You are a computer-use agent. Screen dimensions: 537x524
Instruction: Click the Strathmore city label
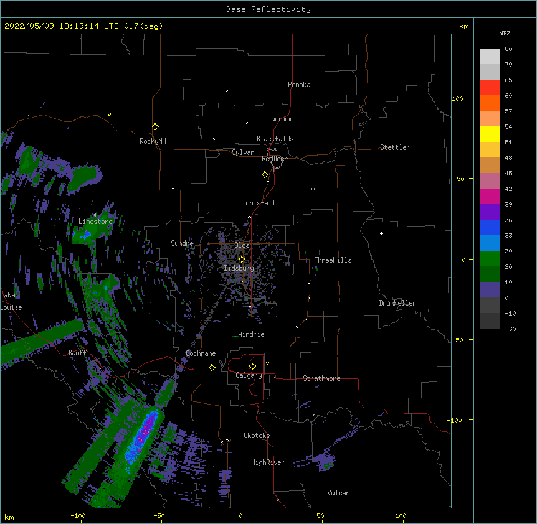pyautogui.click(x=321, y=378)
